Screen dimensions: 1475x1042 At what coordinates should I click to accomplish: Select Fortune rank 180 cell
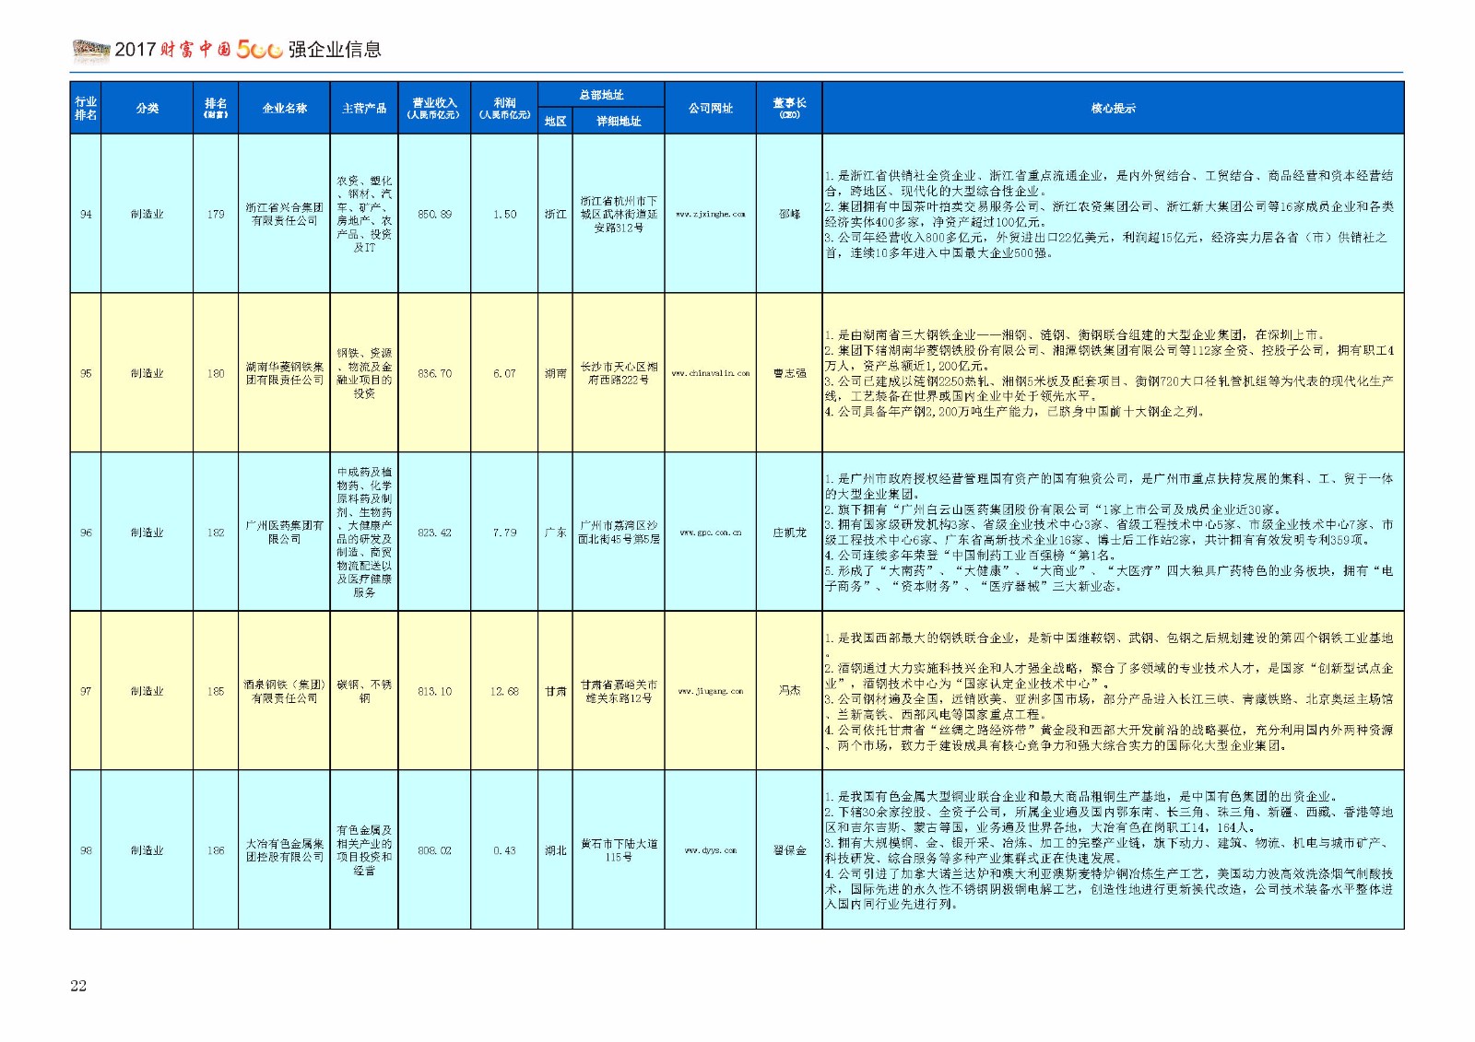coord(216,373)
